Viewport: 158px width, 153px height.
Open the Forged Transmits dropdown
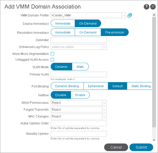pyautogui.click(x=104, y=110)
